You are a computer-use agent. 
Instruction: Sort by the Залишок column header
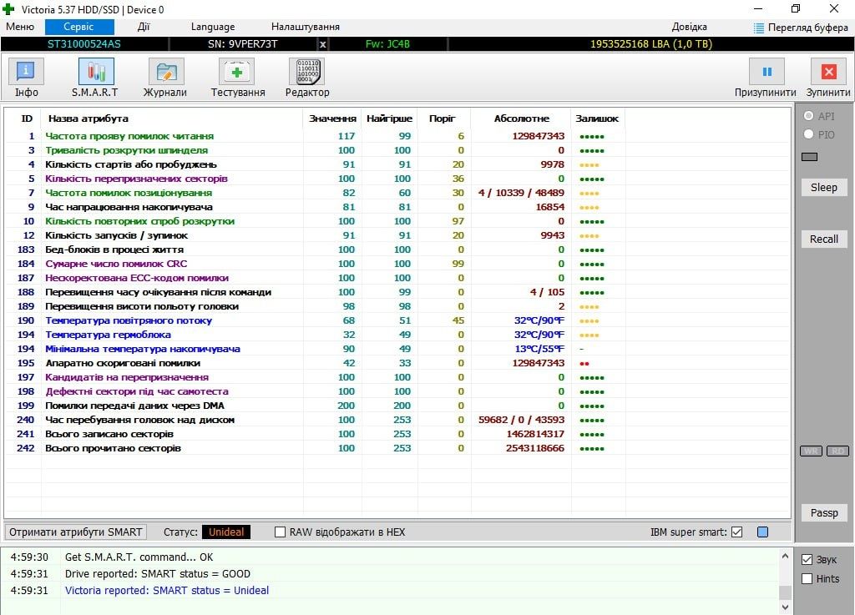point(597,118)
